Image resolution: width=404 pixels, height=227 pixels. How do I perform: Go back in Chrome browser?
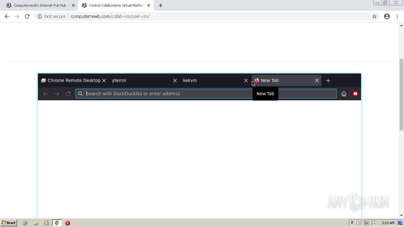[x=7, y=16]
